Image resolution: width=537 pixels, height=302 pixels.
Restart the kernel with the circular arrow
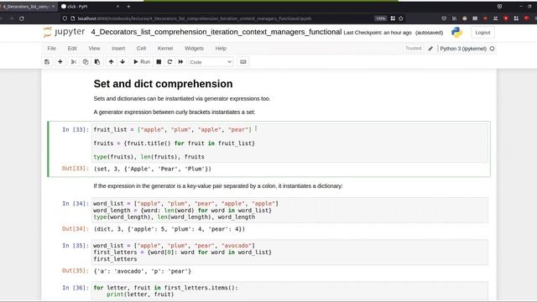point(169,62)
